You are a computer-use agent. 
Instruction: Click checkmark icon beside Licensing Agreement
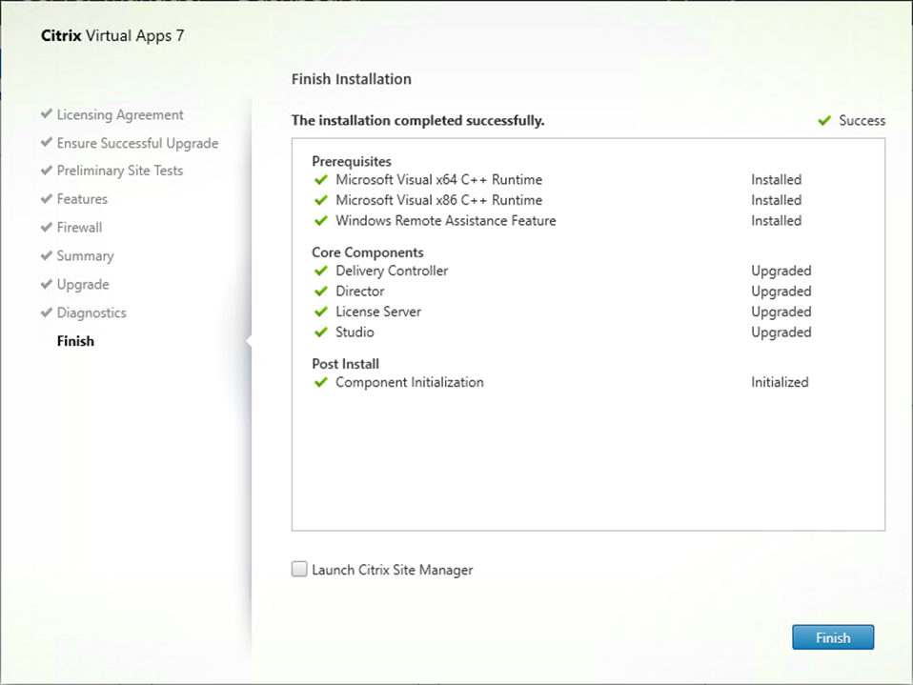[47, 113]
